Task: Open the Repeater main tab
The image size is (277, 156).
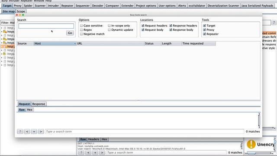Action: (67, 6)
